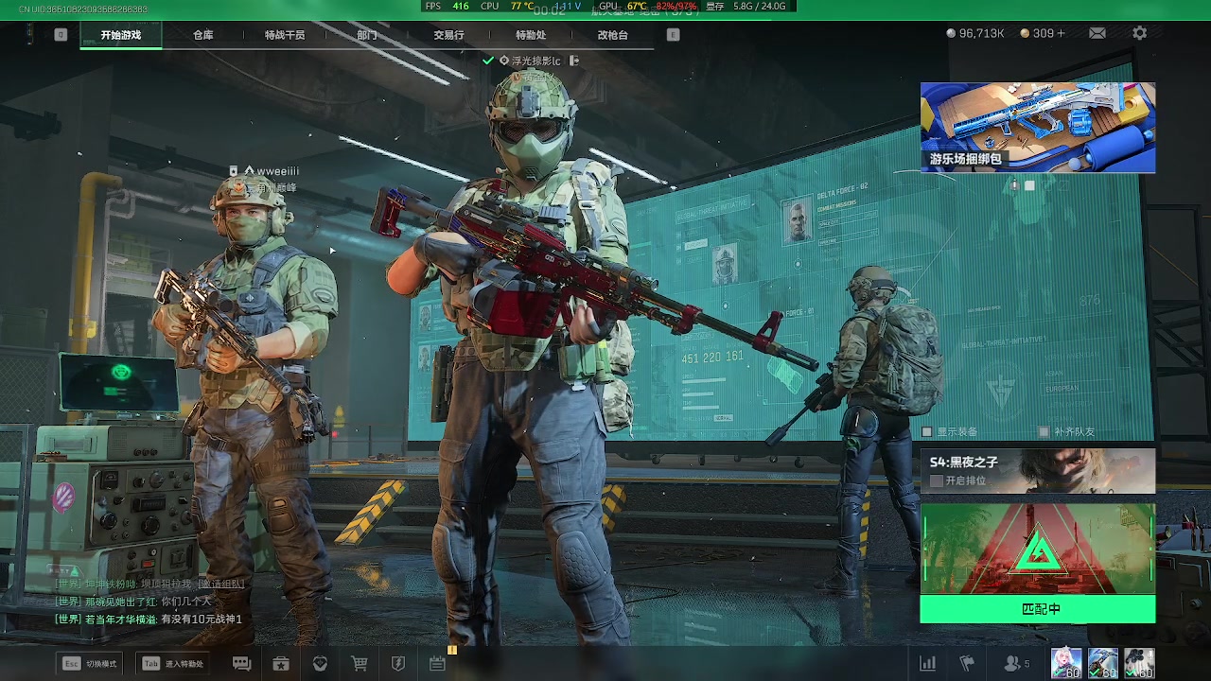Toggle the 补齐队友 checkbox
The width and height of the screenshot is (1211, 681).
(x=1044, y=432)
